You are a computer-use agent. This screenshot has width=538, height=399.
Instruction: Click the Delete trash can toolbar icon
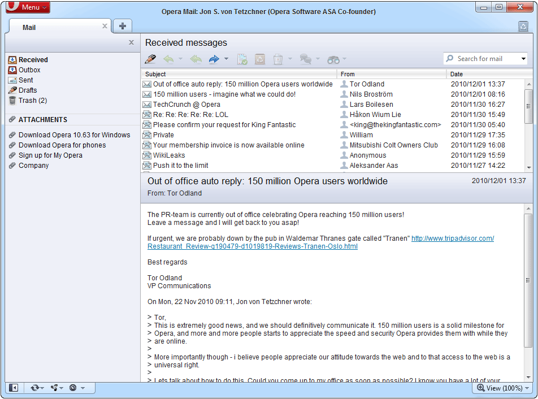click(x=278, y=59)
